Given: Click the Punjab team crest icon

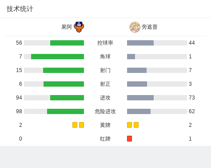Looking at the screenshot, I should point(135,27).
